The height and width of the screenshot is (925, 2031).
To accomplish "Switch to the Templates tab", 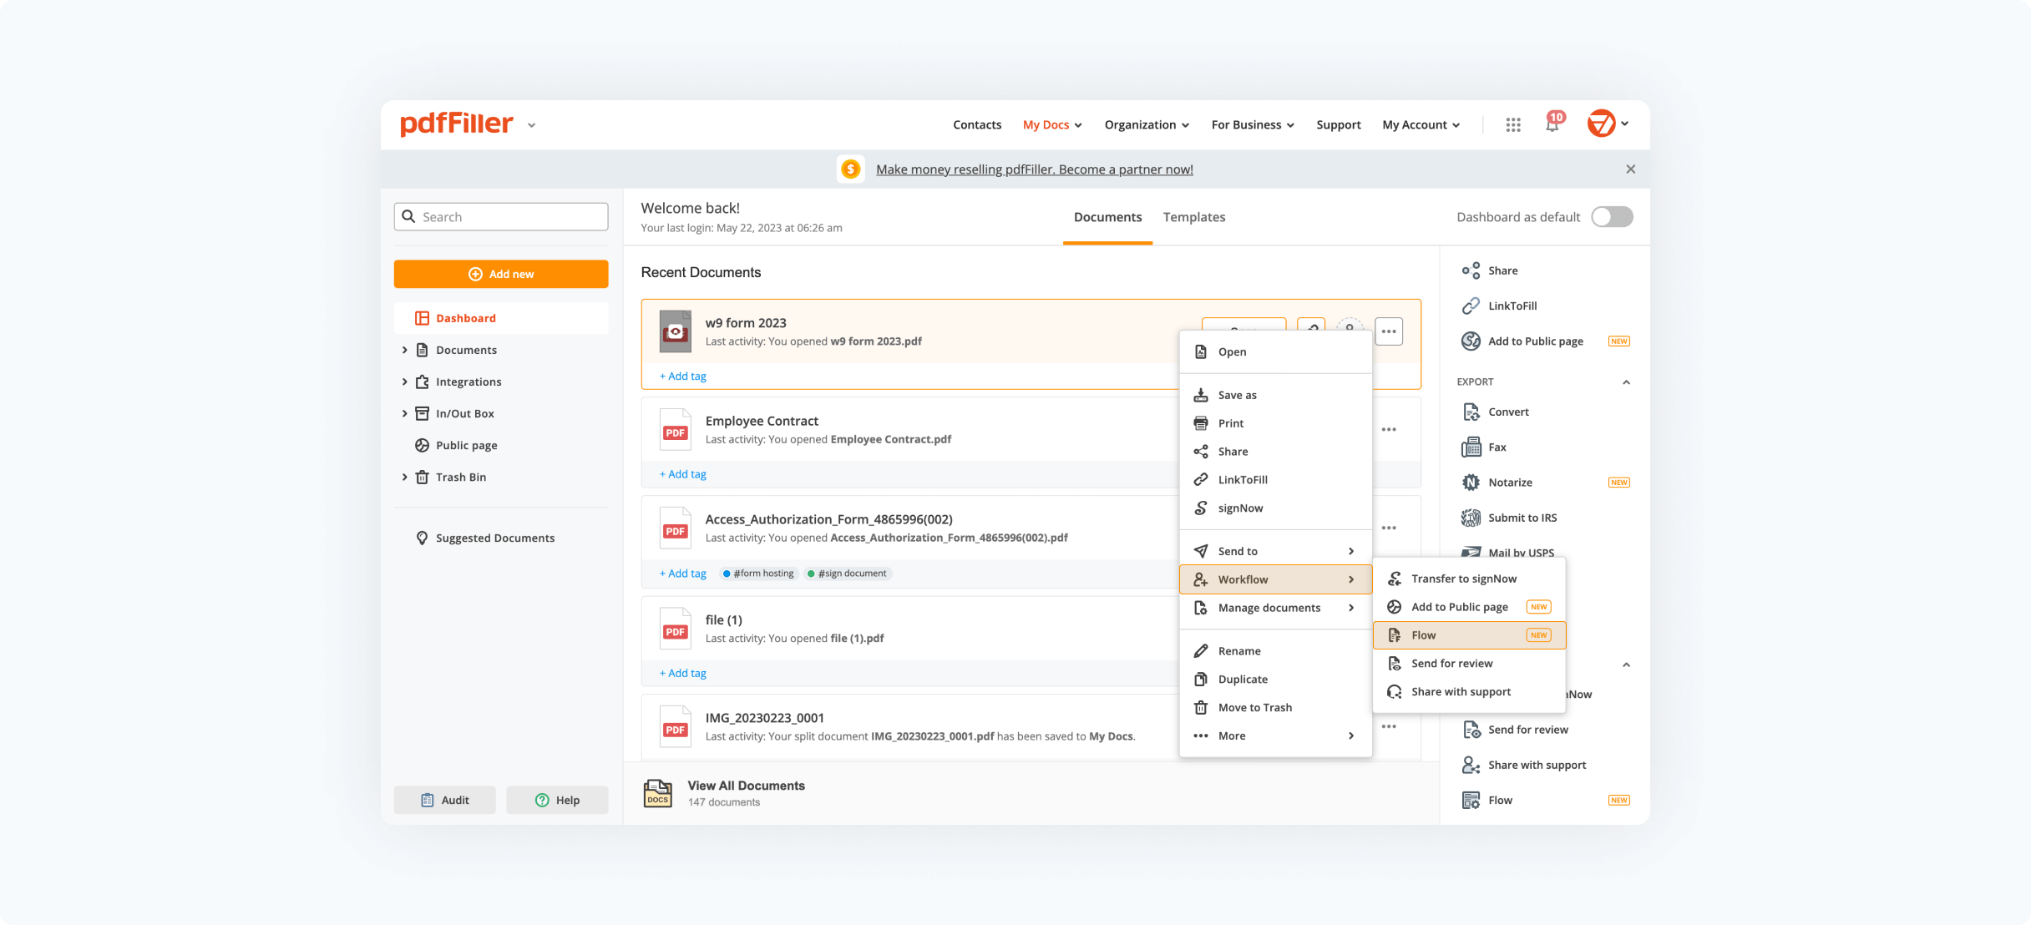I will 1193,217.
